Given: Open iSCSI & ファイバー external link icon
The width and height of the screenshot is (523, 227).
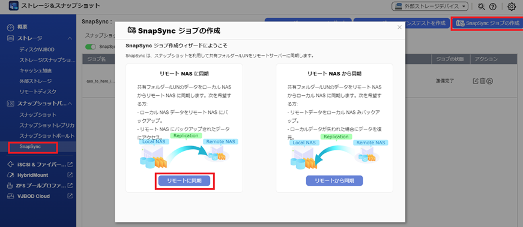Looking at the screenshot, I should point(70,165).
